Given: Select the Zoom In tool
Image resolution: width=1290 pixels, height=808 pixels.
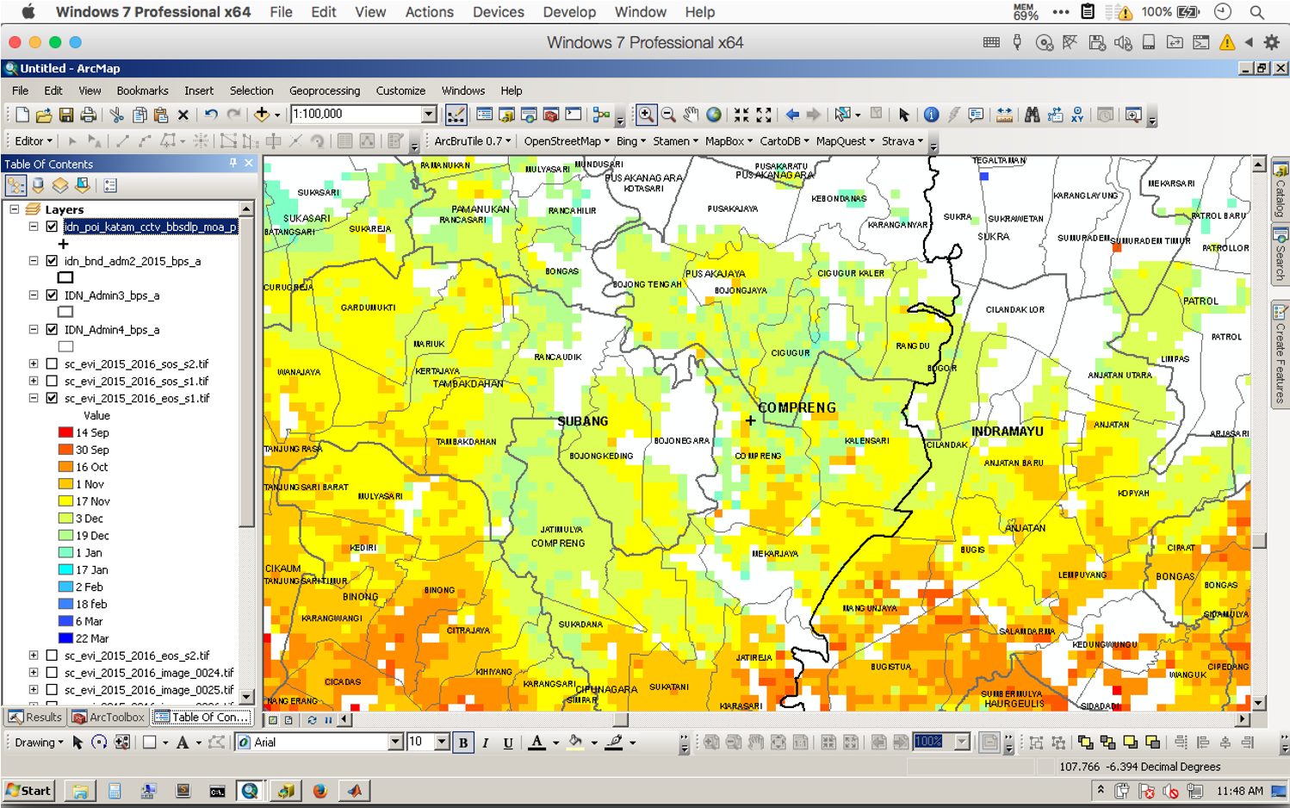Looking at the screenshot, I should point(645,115).
